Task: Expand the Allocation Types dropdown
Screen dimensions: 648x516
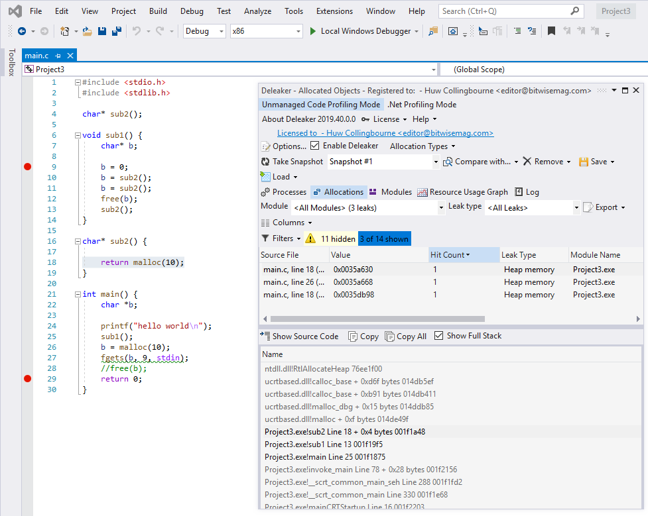Action: (422, 146)
